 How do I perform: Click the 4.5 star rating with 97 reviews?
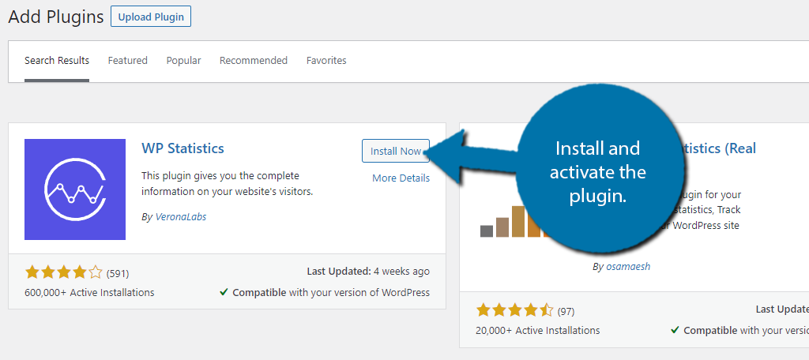pyautogui.click(x=514, y=311)
